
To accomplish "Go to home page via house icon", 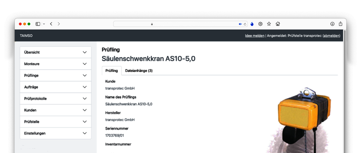I will (x=278, y=24).
